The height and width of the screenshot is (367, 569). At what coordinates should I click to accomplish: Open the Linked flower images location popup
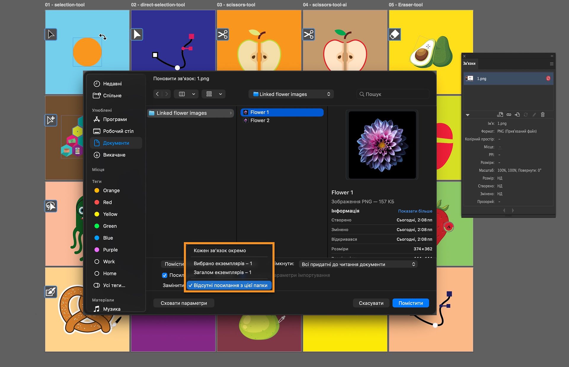[x=291, y=94]
